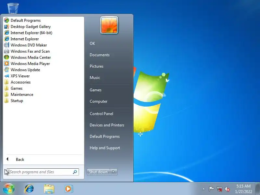This screenshot has width=260, height=195.
Task: Click the Show desktop strip
Action: pyautogui.click(x=258, y=188)
